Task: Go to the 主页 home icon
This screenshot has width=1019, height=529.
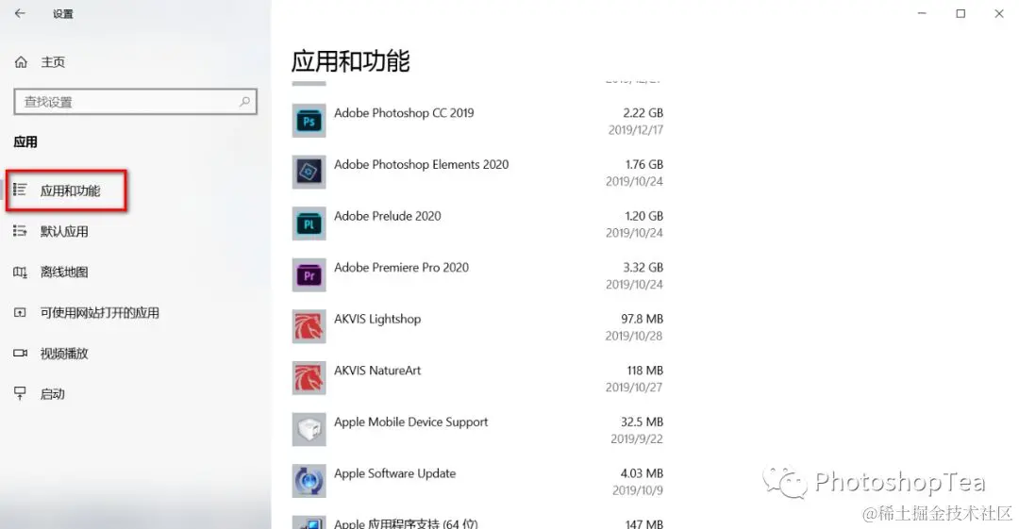Action: pyautogui.click(x=21, y=61)
